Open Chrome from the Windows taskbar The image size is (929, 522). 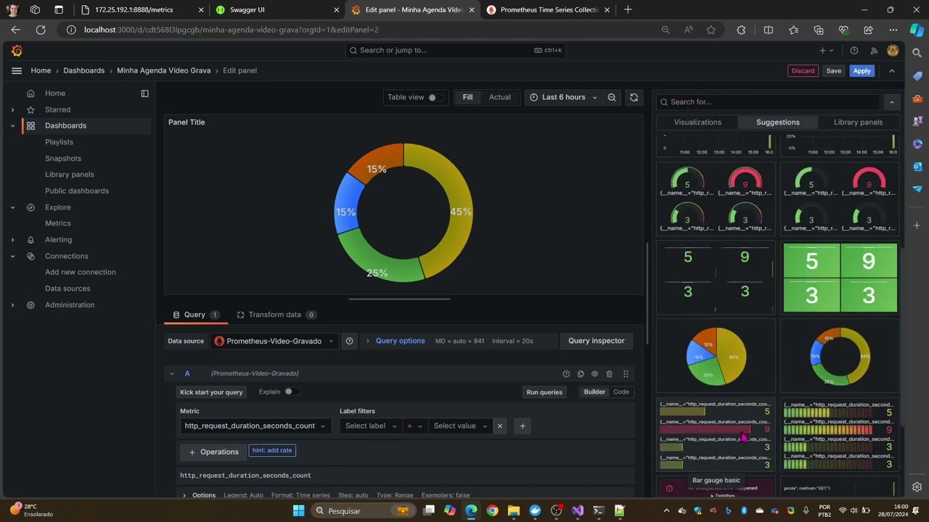tap(492, 510)
